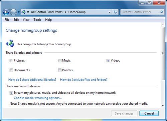
Task: Click the Refresh button beside address bar
Action: point(115,12)
